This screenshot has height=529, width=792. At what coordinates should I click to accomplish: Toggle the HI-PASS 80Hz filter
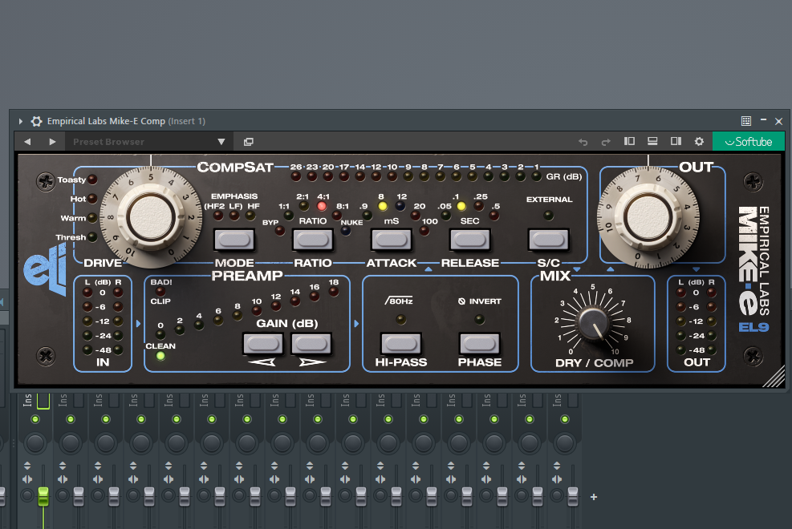(401, 343)
